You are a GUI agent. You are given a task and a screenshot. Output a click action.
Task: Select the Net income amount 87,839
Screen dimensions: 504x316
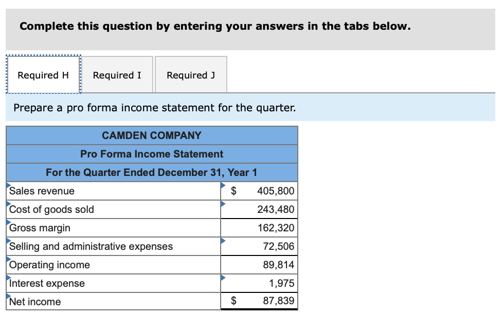(267, 301)
